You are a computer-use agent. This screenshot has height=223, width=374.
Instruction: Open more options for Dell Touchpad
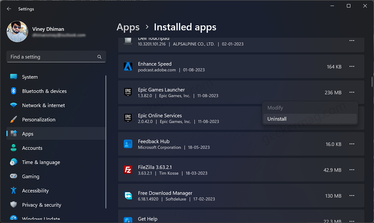352,41
